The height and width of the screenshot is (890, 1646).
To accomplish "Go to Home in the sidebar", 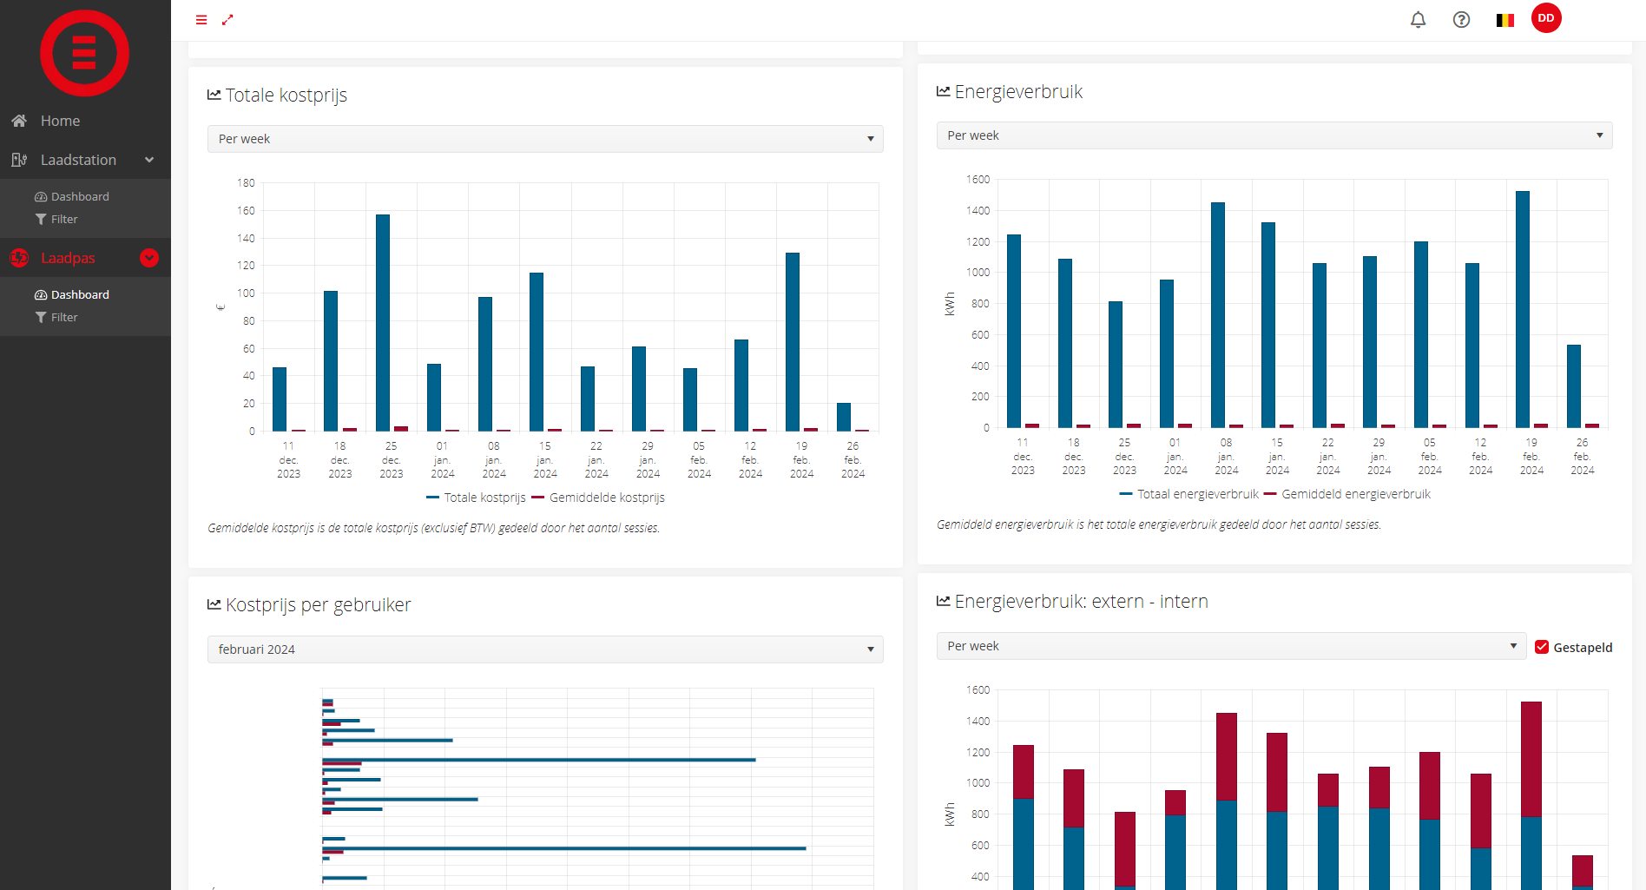I will (x=60, y=121).
